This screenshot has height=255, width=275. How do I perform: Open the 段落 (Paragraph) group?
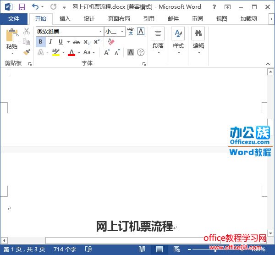158,41
